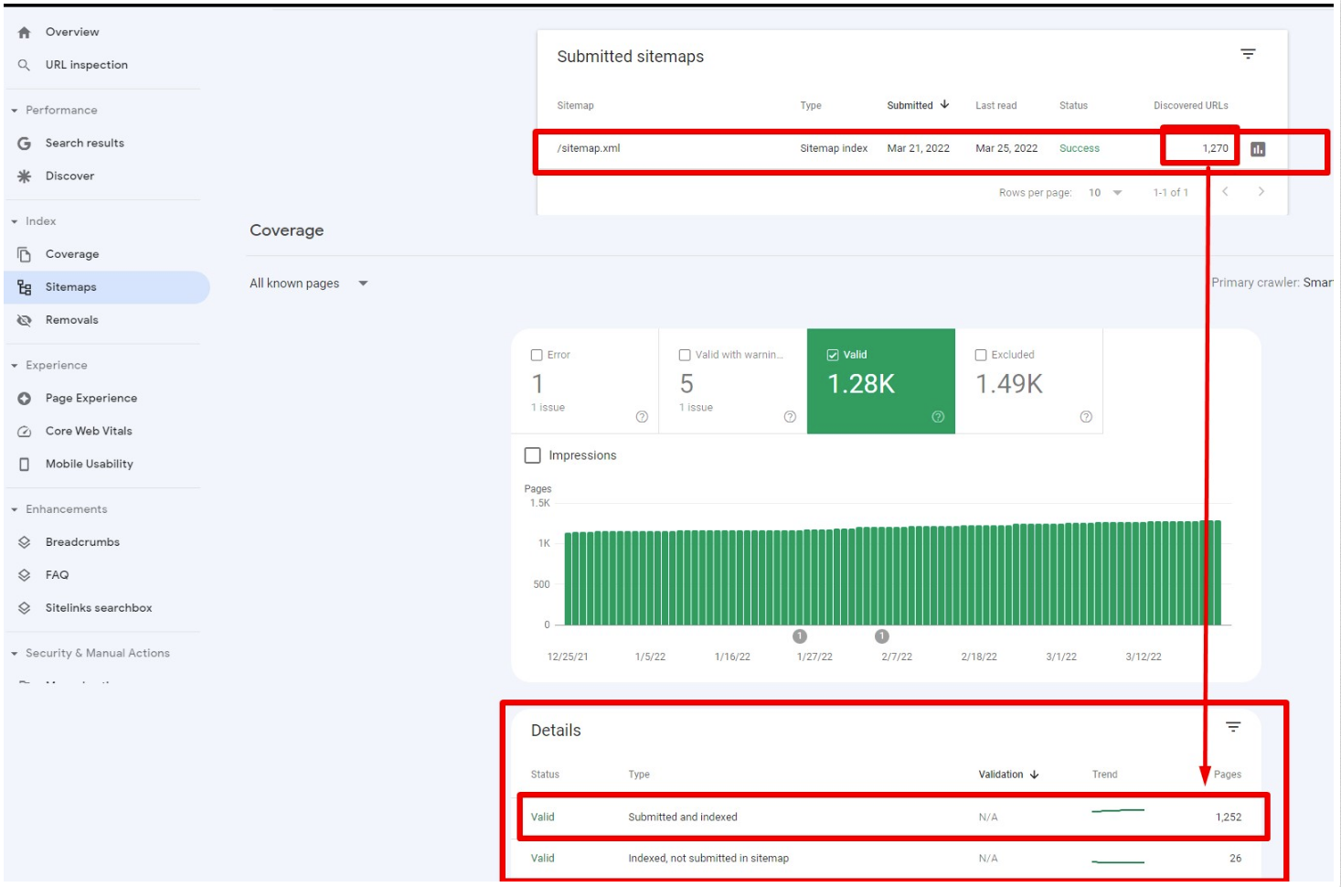Collapse the Performance sidebar section
The image size is (1341, 887).
pos(15,110)
